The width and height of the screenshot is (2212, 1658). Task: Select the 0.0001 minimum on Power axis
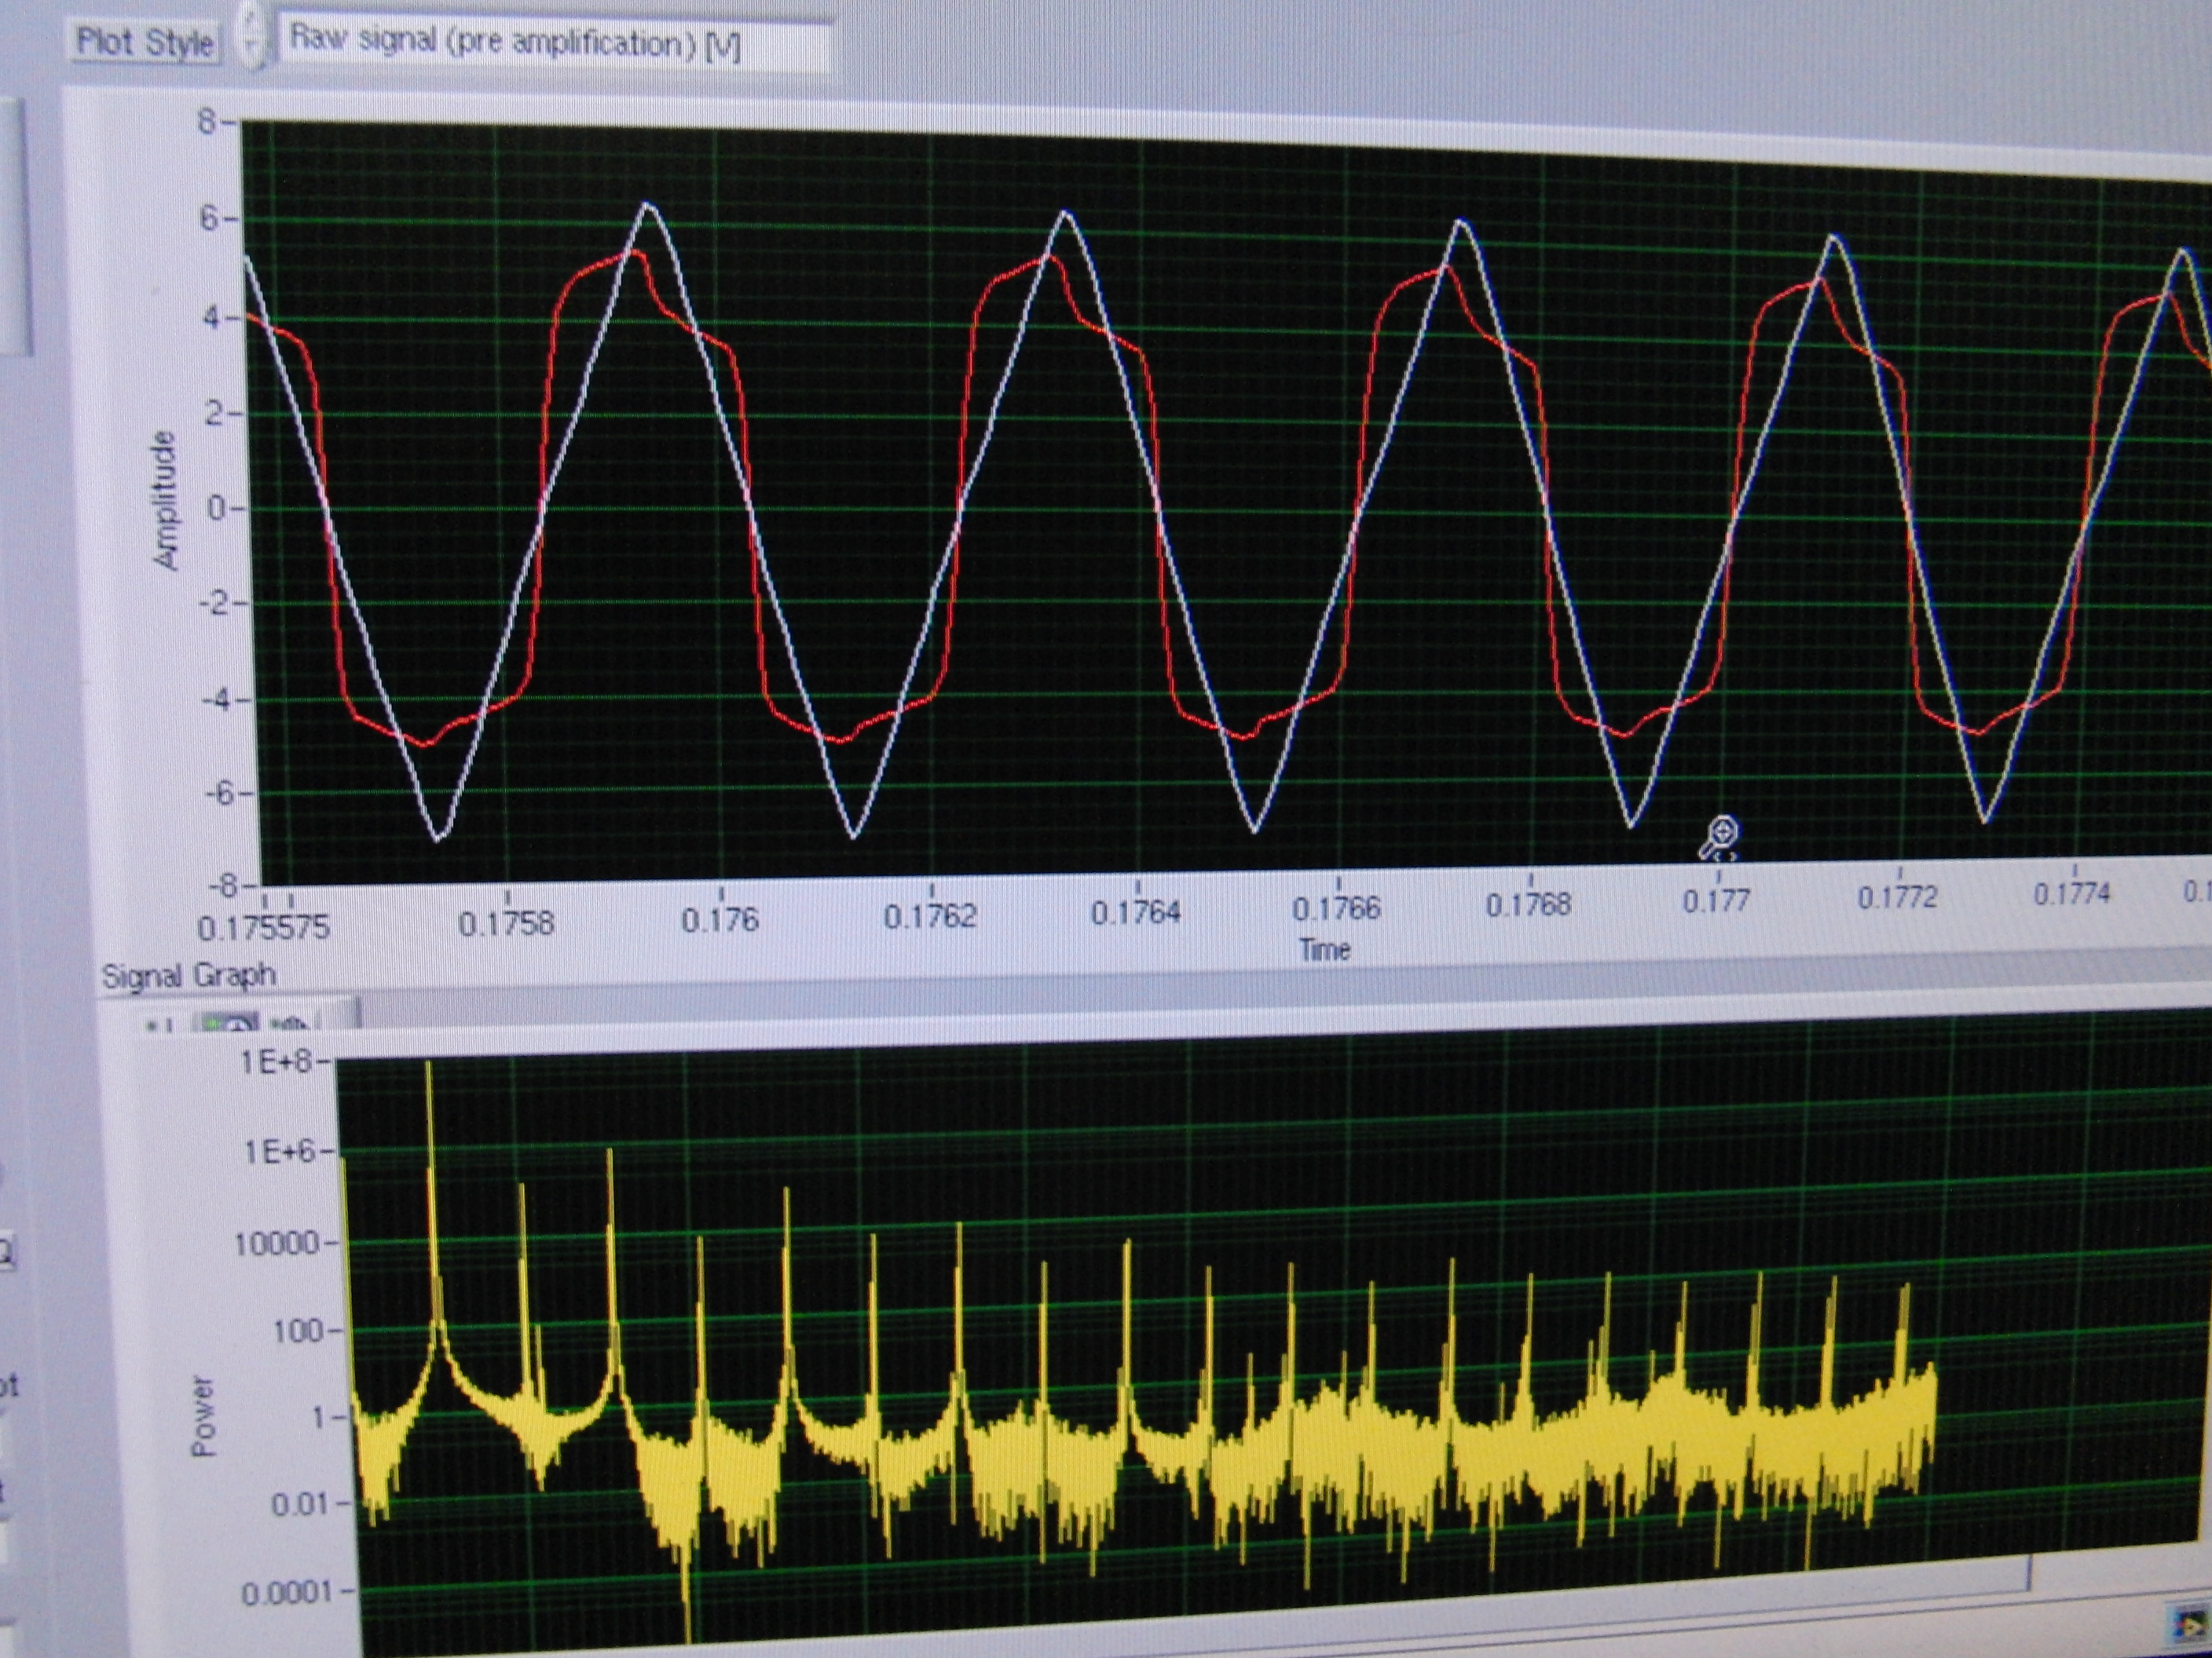287,1593
